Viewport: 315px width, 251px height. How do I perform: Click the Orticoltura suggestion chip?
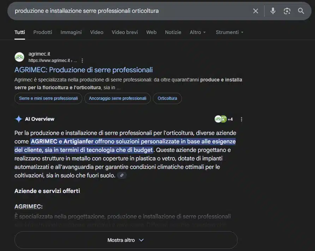point(167,98)
